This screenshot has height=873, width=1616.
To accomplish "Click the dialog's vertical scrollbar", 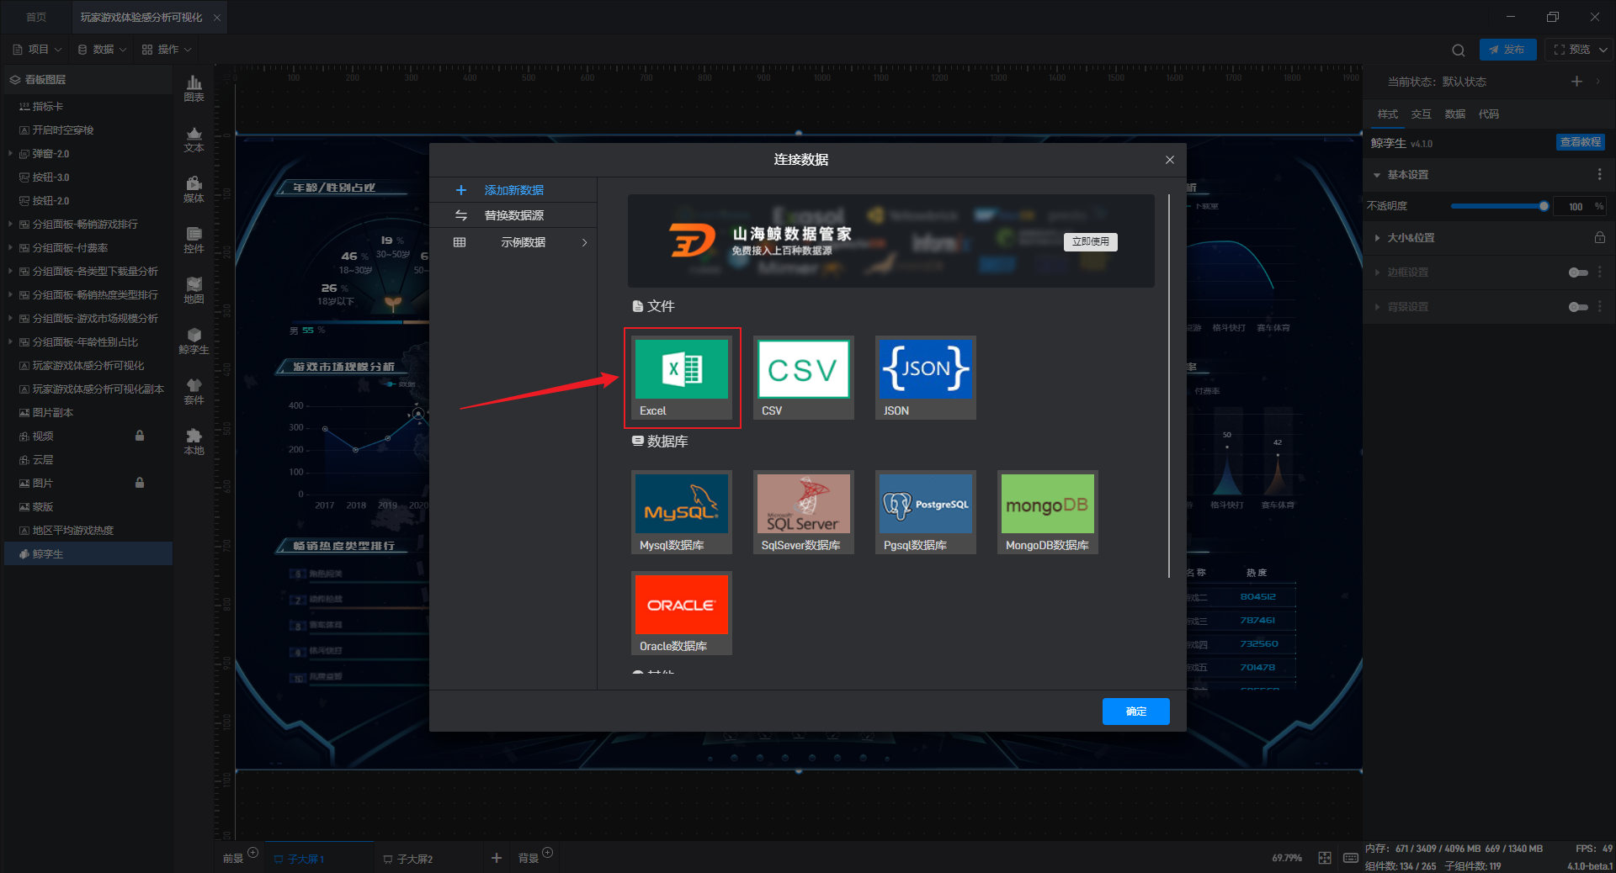I will 1169,387.
